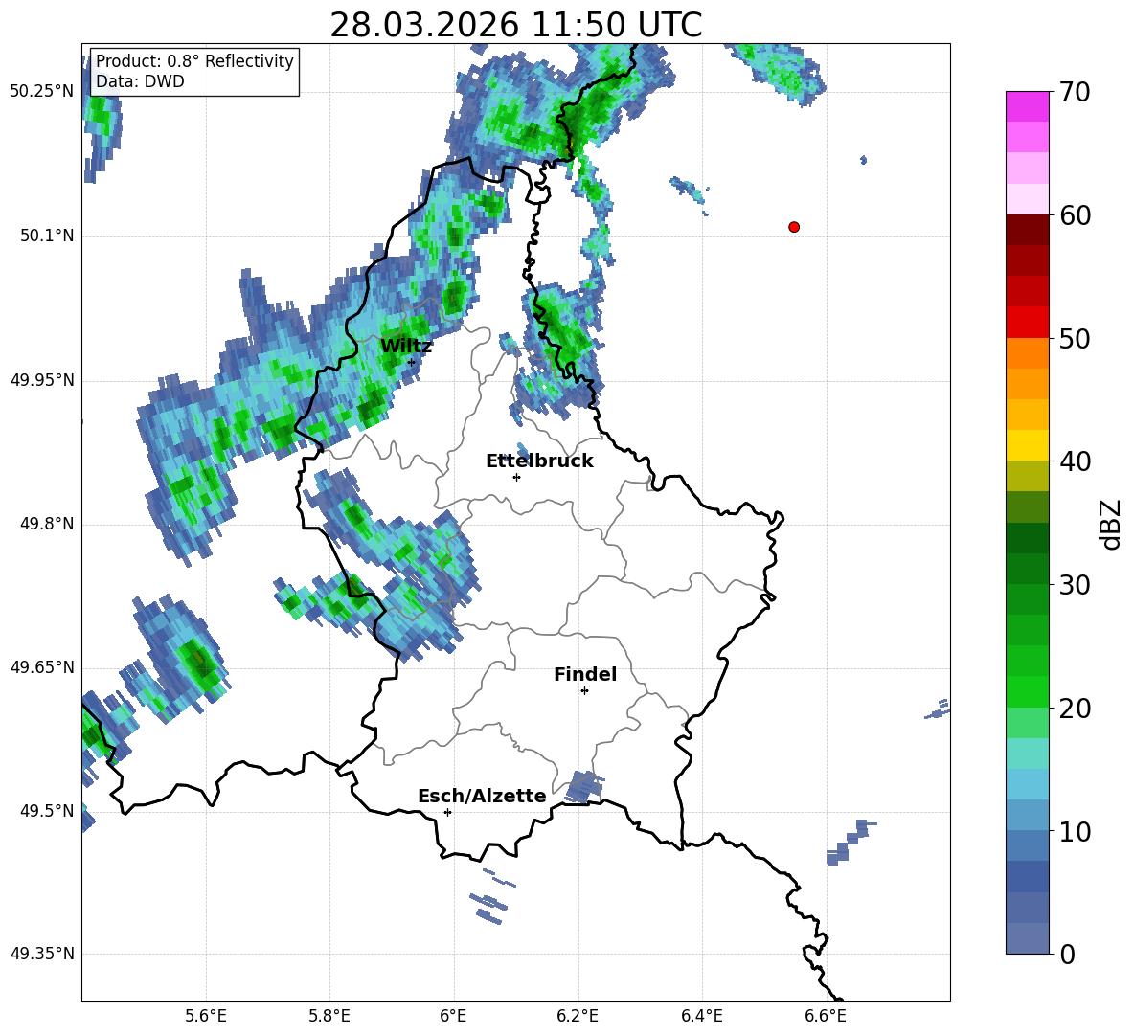Viewport: 1134px width, 1035px height.
Task: Click the 49.5°N latitude label
Action: (46, 810)
